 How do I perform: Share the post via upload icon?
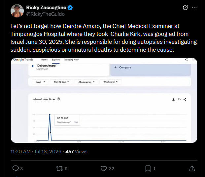click(x=192, y=168)
